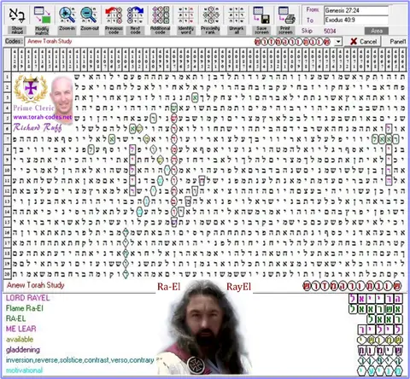The height and width of the screenshot is (379, 410).
Task: Click the To field with Exodus 40:9
Action: [x=356, y=20]
